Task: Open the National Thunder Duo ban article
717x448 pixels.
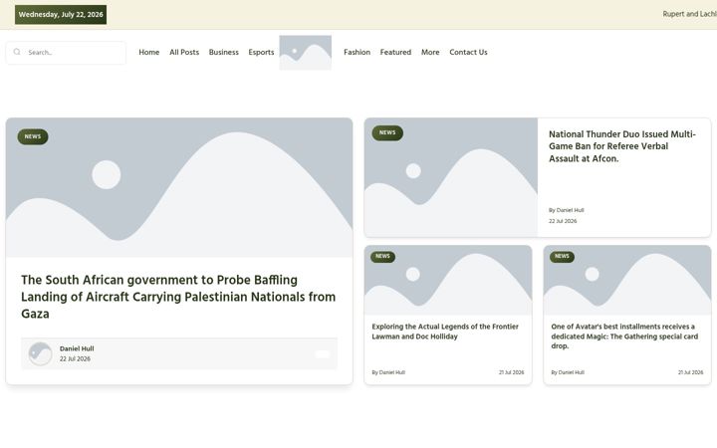Action: pos(622,146)
